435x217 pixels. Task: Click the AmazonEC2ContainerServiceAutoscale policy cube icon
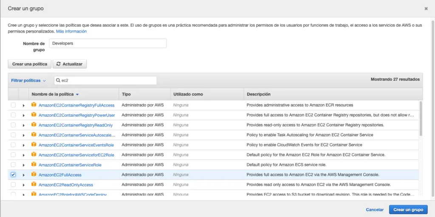click(34, 135)
